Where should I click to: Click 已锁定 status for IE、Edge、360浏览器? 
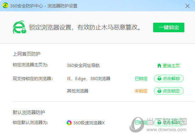(x=141, y=79)
